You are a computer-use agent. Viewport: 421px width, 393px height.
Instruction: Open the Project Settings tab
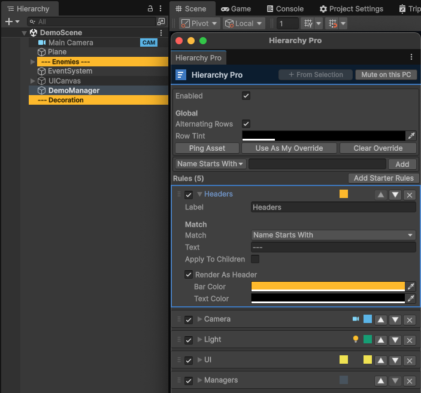(x=351, y=9)
